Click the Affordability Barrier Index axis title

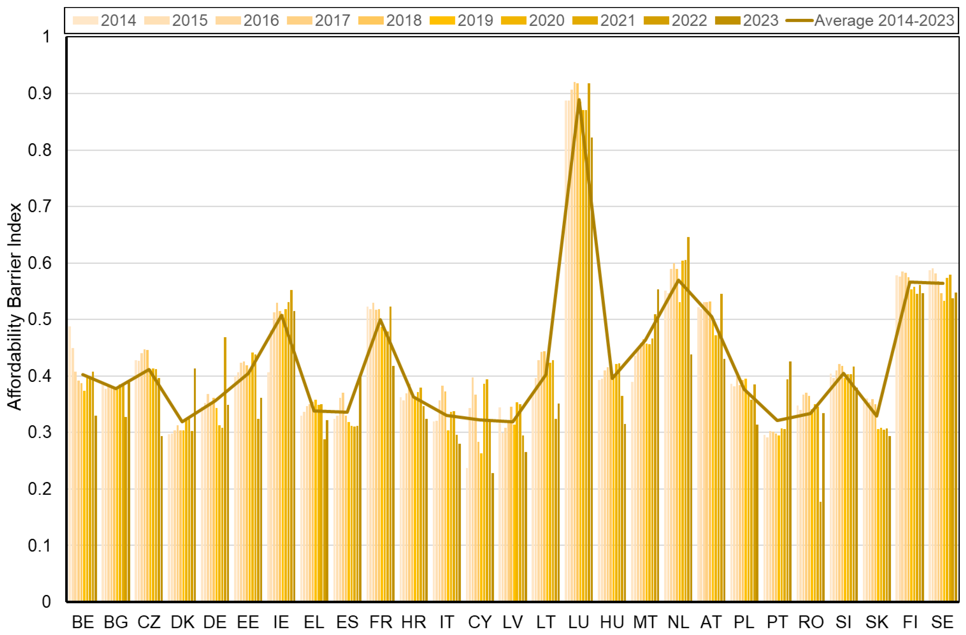coord(14,307)
